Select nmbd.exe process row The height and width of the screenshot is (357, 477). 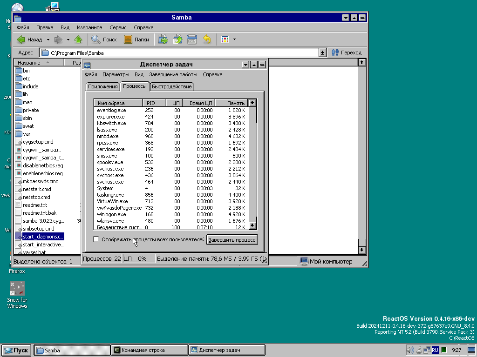(x=171, y=136)
